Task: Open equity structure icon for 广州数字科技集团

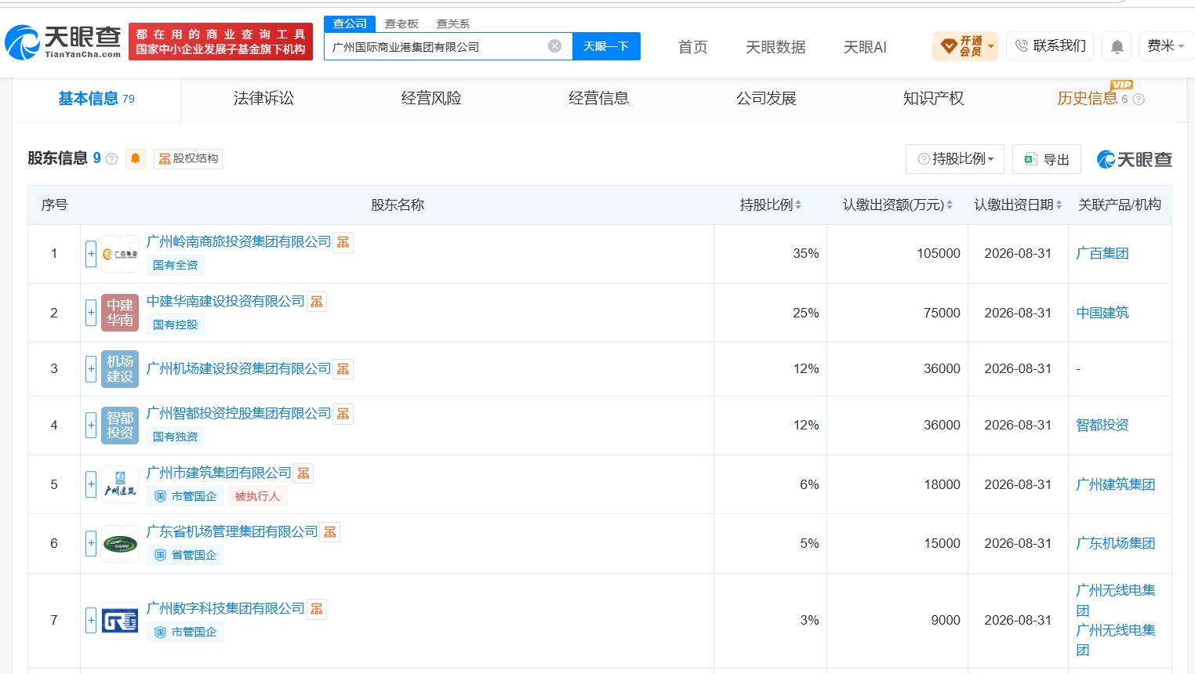Action: coord(317,609)
